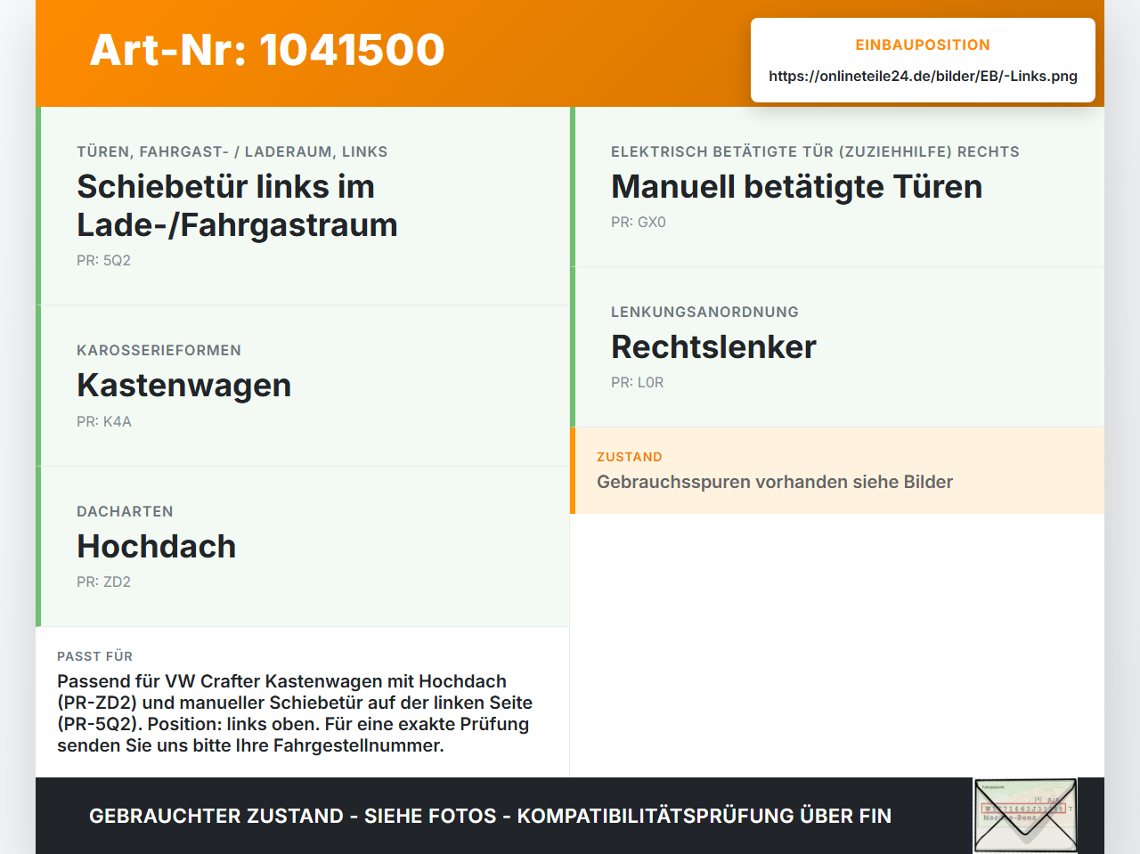
Task: Click the Türen, Fahrgast- / Laderaum, Links label
Action: (232, 151)
